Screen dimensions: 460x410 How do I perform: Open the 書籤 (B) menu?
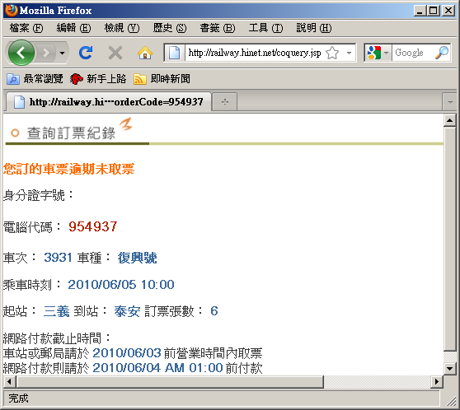coord(218,28)
